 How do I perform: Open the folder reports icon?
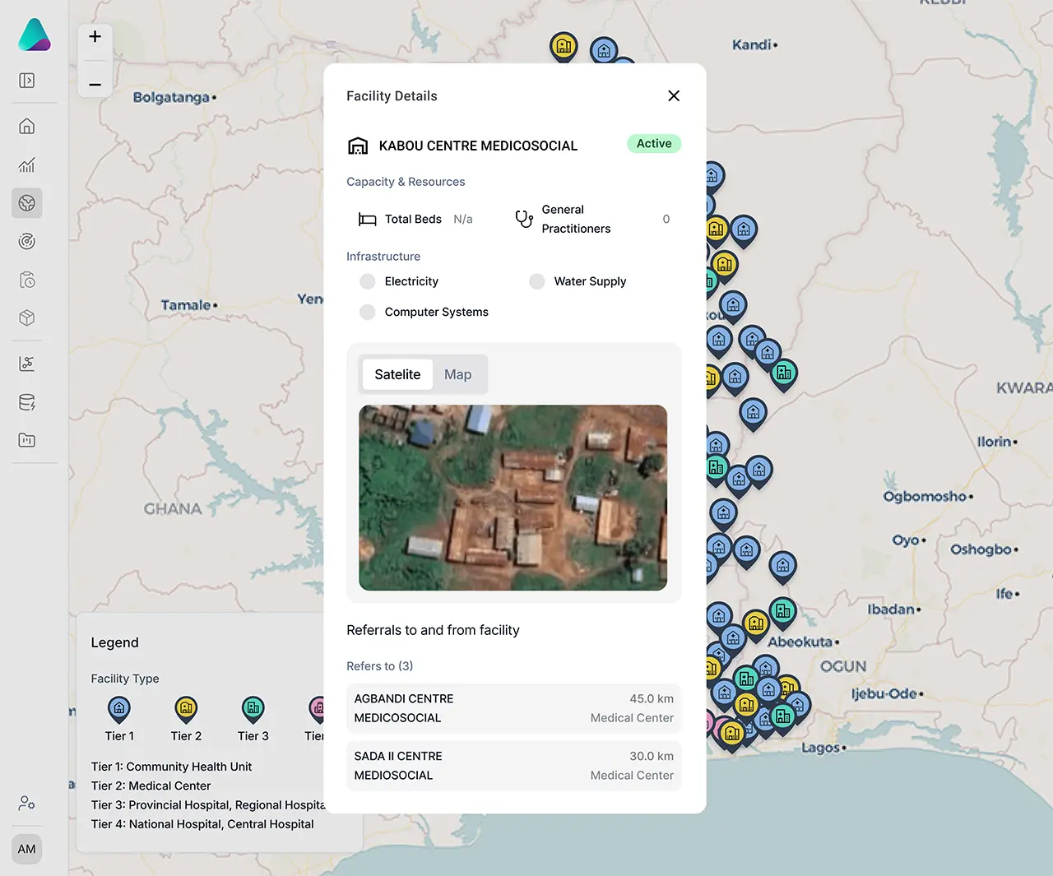pos(27,440)
